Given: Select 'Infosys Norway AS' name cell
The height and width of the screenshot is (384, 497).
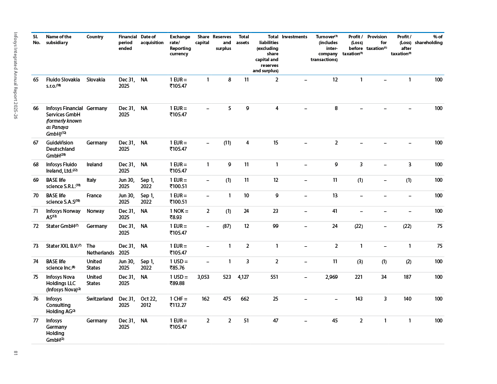Looking at the screenshot, I should click(63, 214).
